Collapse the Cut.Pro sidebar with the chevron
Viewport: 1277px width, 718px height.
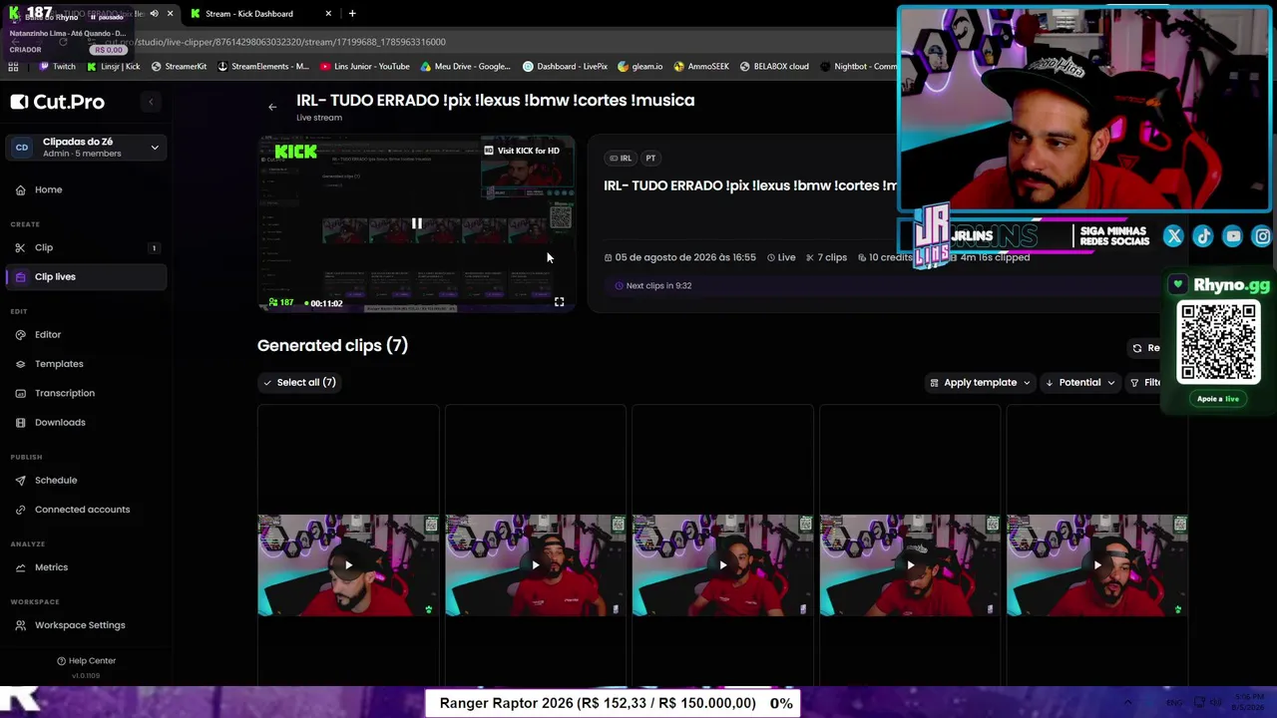pyautogui.click(x=151, y=102)
